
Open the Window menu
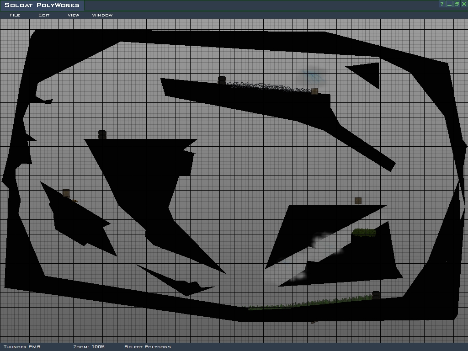coord(102,15)
